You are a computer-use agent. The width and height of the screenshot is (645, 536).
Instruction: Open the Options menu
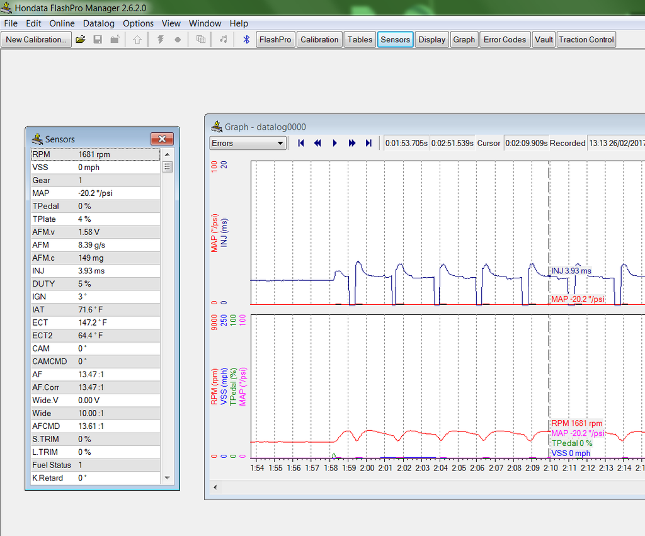138,23
